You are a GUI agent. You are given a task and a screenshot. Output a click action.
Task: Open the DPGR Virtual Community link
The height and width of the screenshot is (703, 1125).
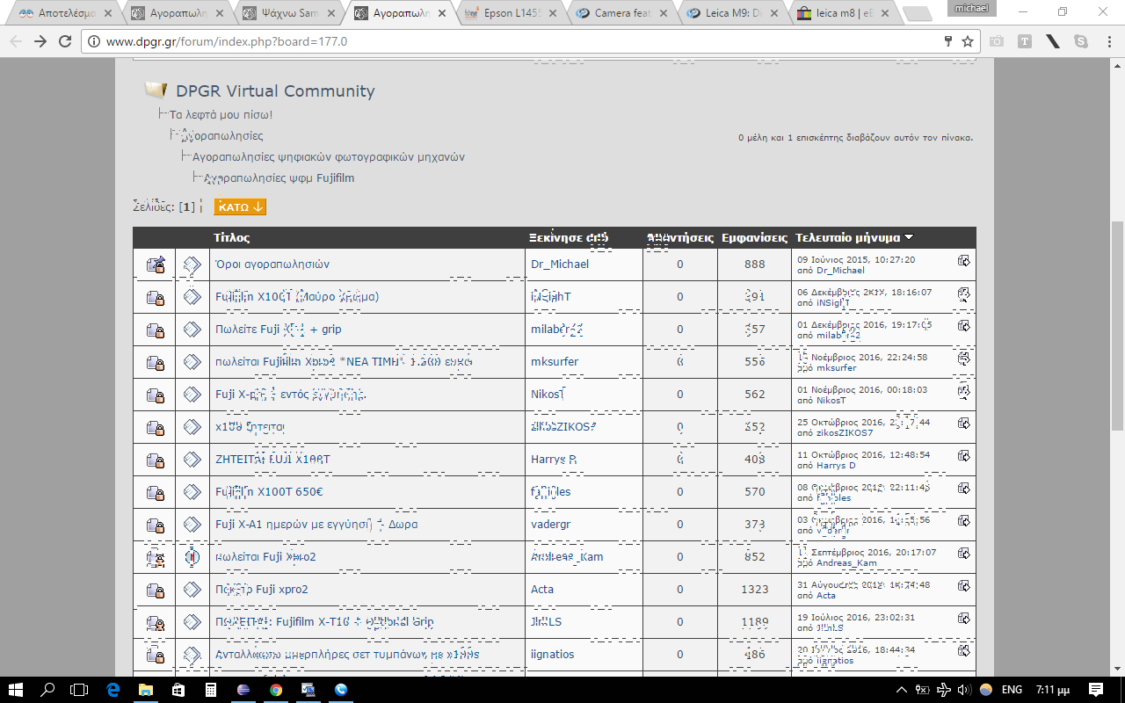(275, 91)
